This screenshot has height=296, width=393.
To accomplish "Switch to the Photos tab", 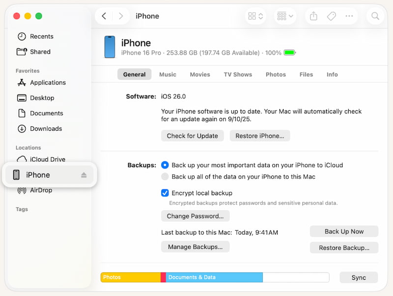I will [x=276, y=74].
